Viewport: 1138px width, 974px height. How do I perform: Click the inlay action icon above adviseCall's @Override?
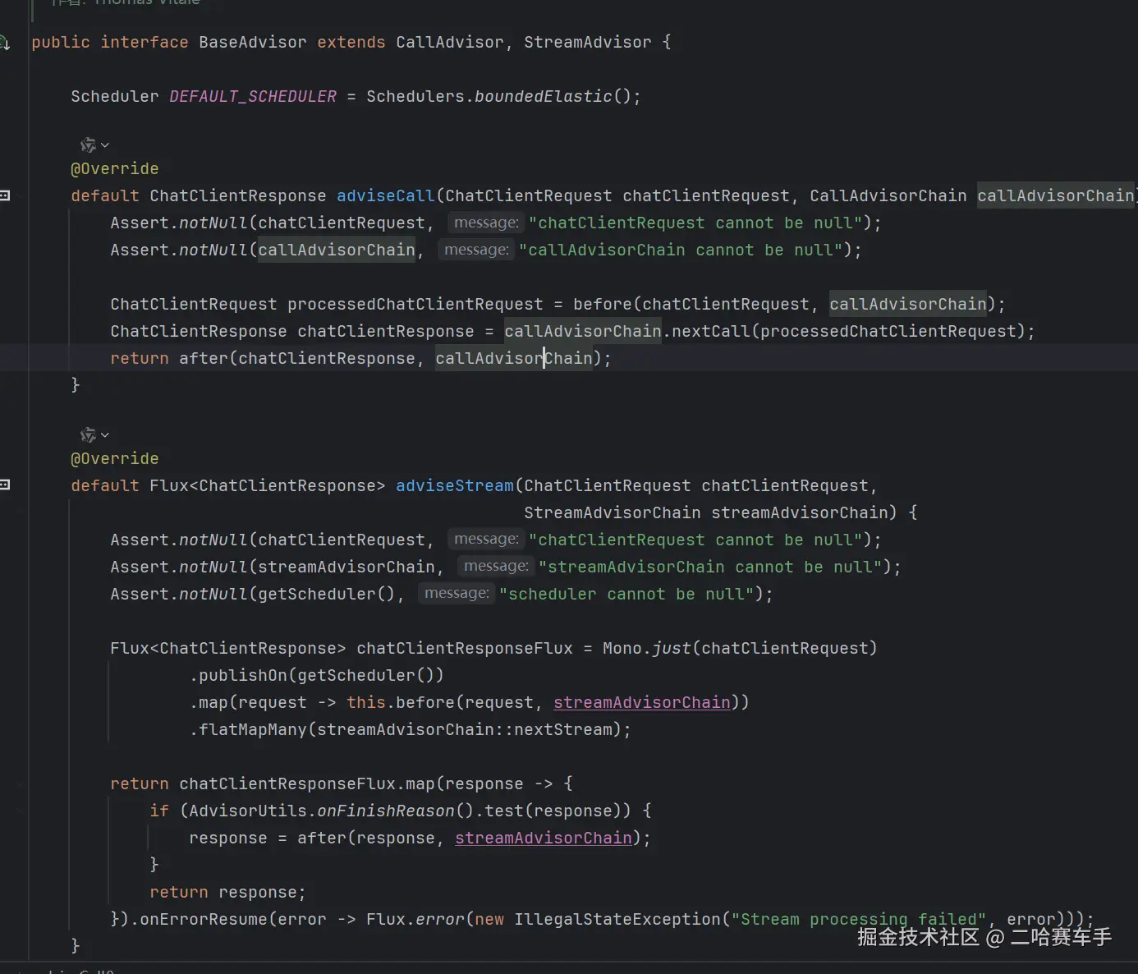[88, 145]
